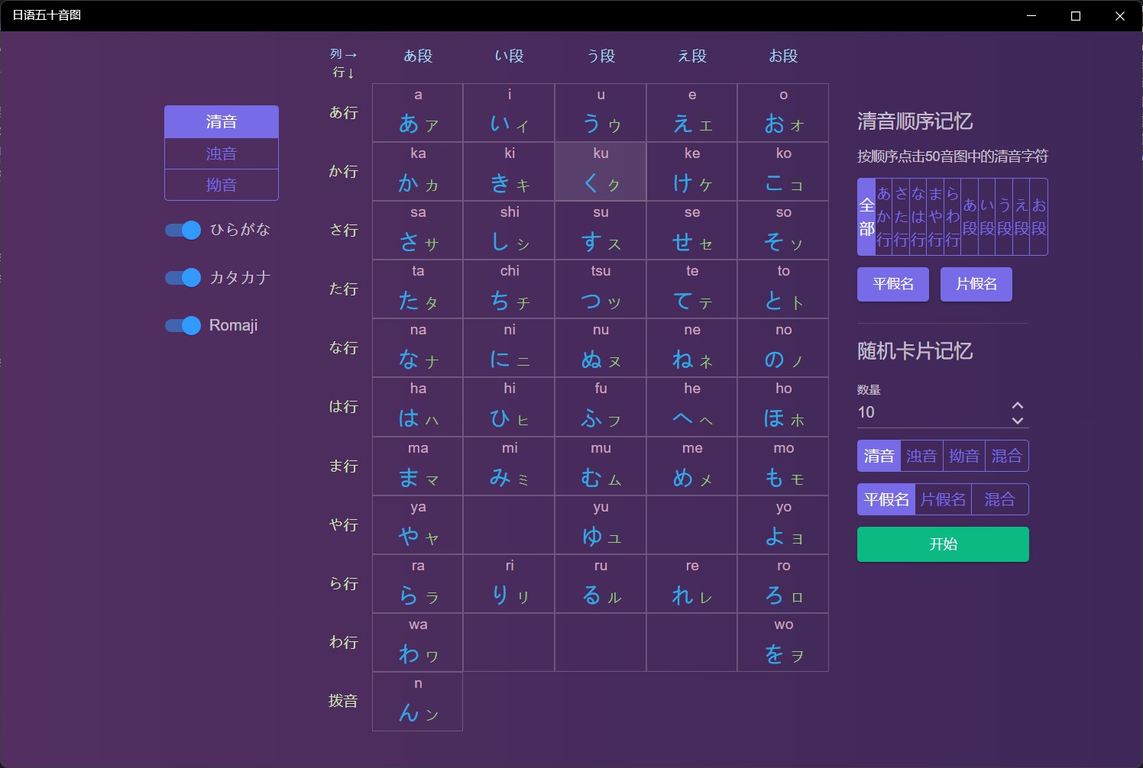This screenshot has height=768, width=1143.
Task: Click the ぬ (nu) kana cell
Action: (x=601, y=348)
